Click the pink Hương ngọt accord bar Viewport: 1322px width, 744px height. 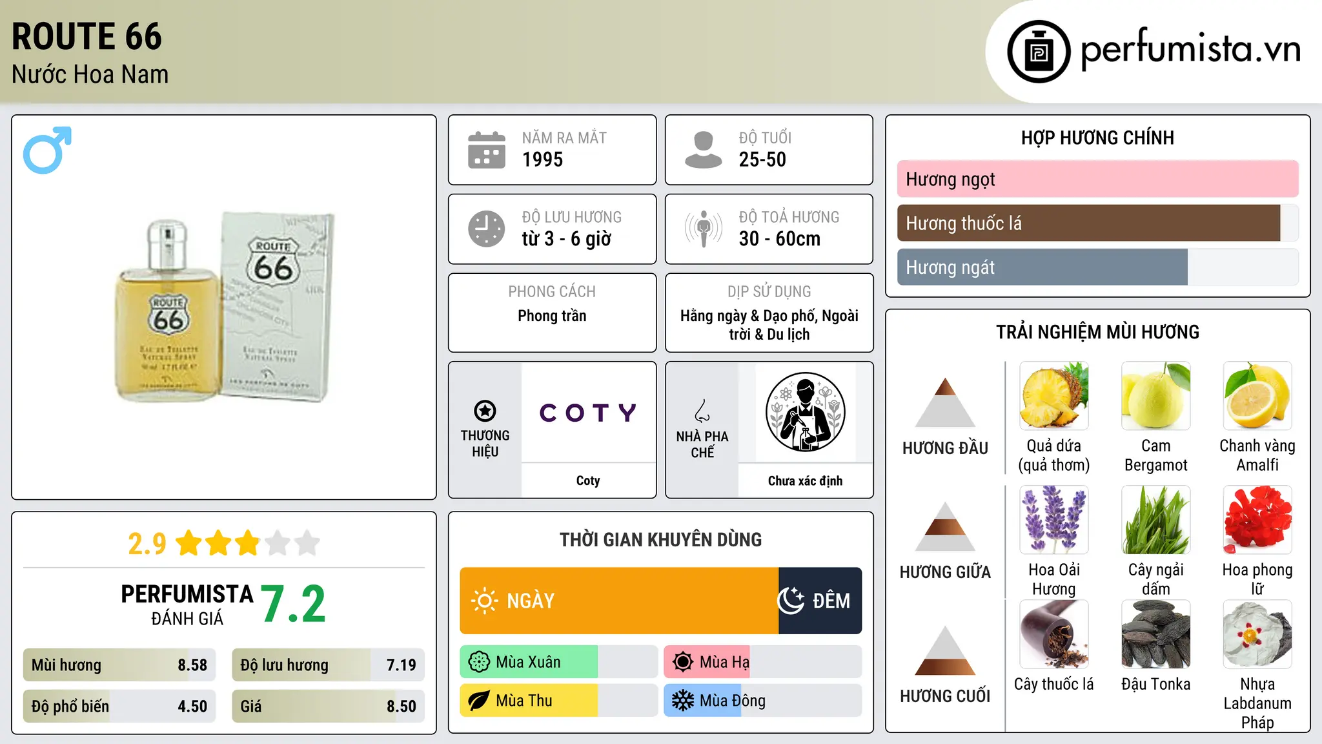pos(1098,179)
